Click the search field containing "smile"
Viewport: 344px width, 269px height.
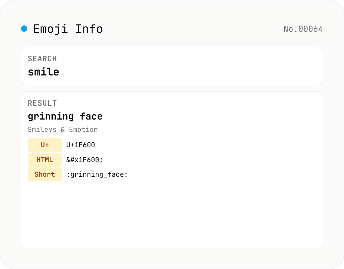(x=172, y=66)
